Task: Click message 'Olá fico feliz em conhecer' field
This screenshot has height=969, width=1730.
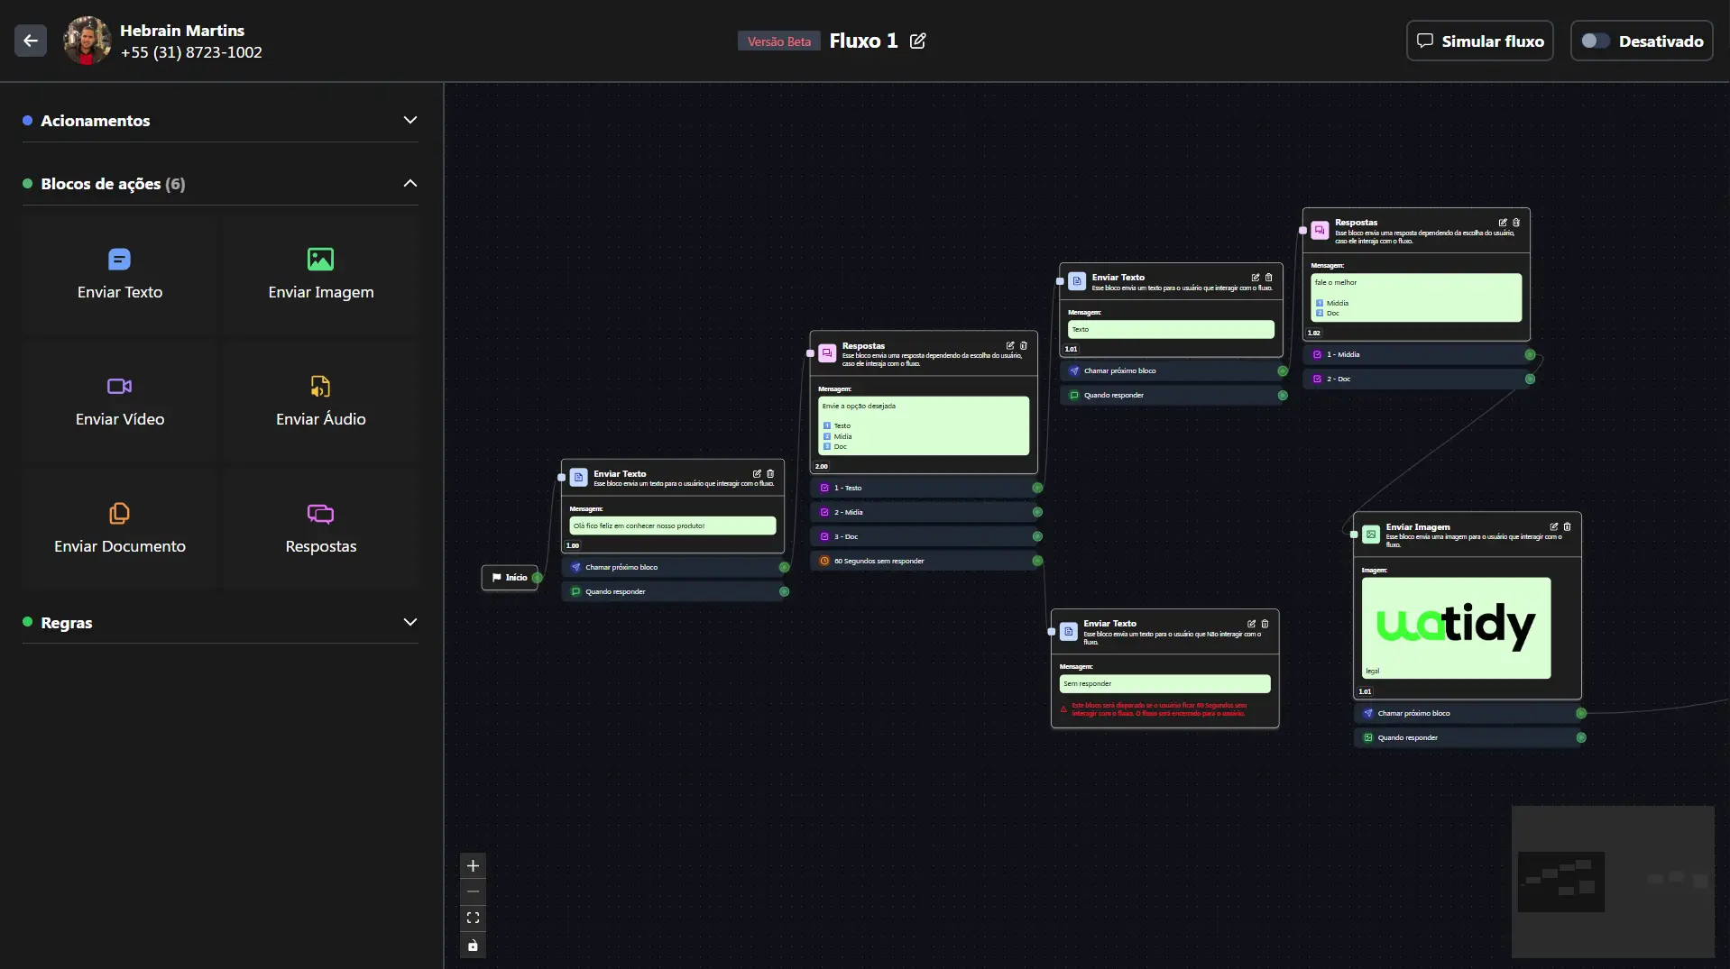Action: pyautogui.click(x=673, y=526)
